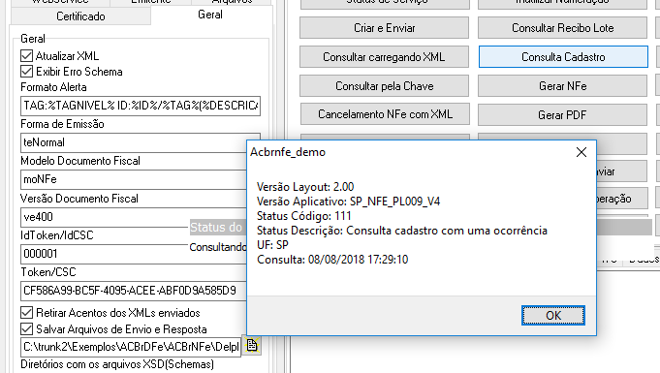Screen dimensions: 660x373
Task: Select the Geral tab
Action: 210,15
